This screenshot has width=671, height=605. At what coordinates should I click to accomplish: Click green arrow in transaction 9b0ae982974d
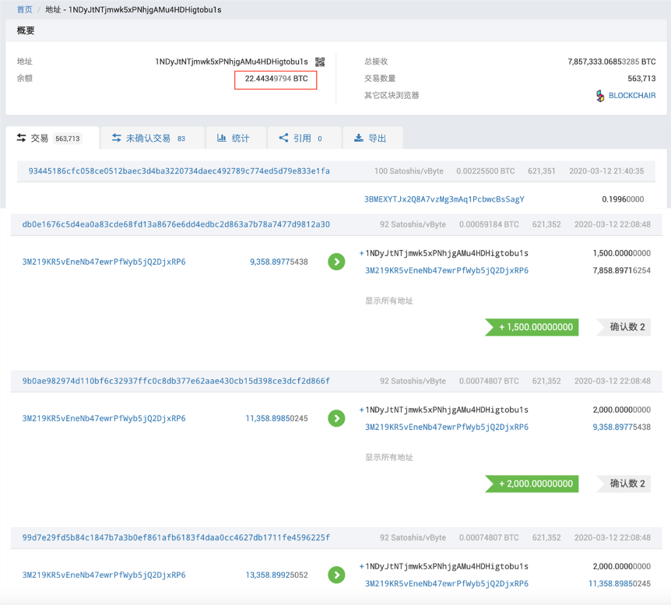[337, 418]
